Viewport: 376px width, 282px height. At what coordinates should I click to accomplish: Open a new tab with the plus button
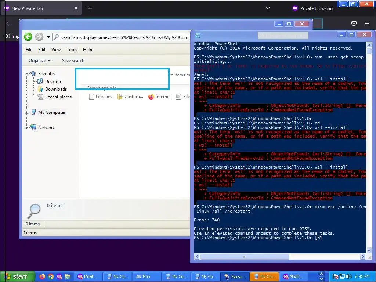click(x=90, y=8)
